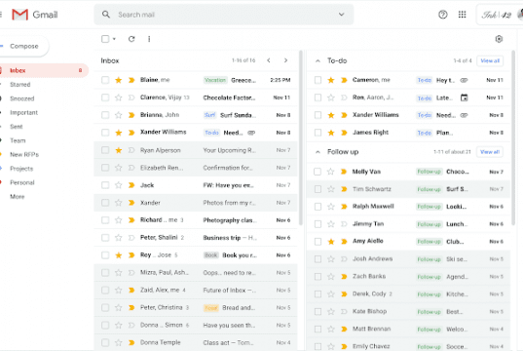Unstar the Amy Aiello email
The image size is (523, 351).
coord(331,242)
